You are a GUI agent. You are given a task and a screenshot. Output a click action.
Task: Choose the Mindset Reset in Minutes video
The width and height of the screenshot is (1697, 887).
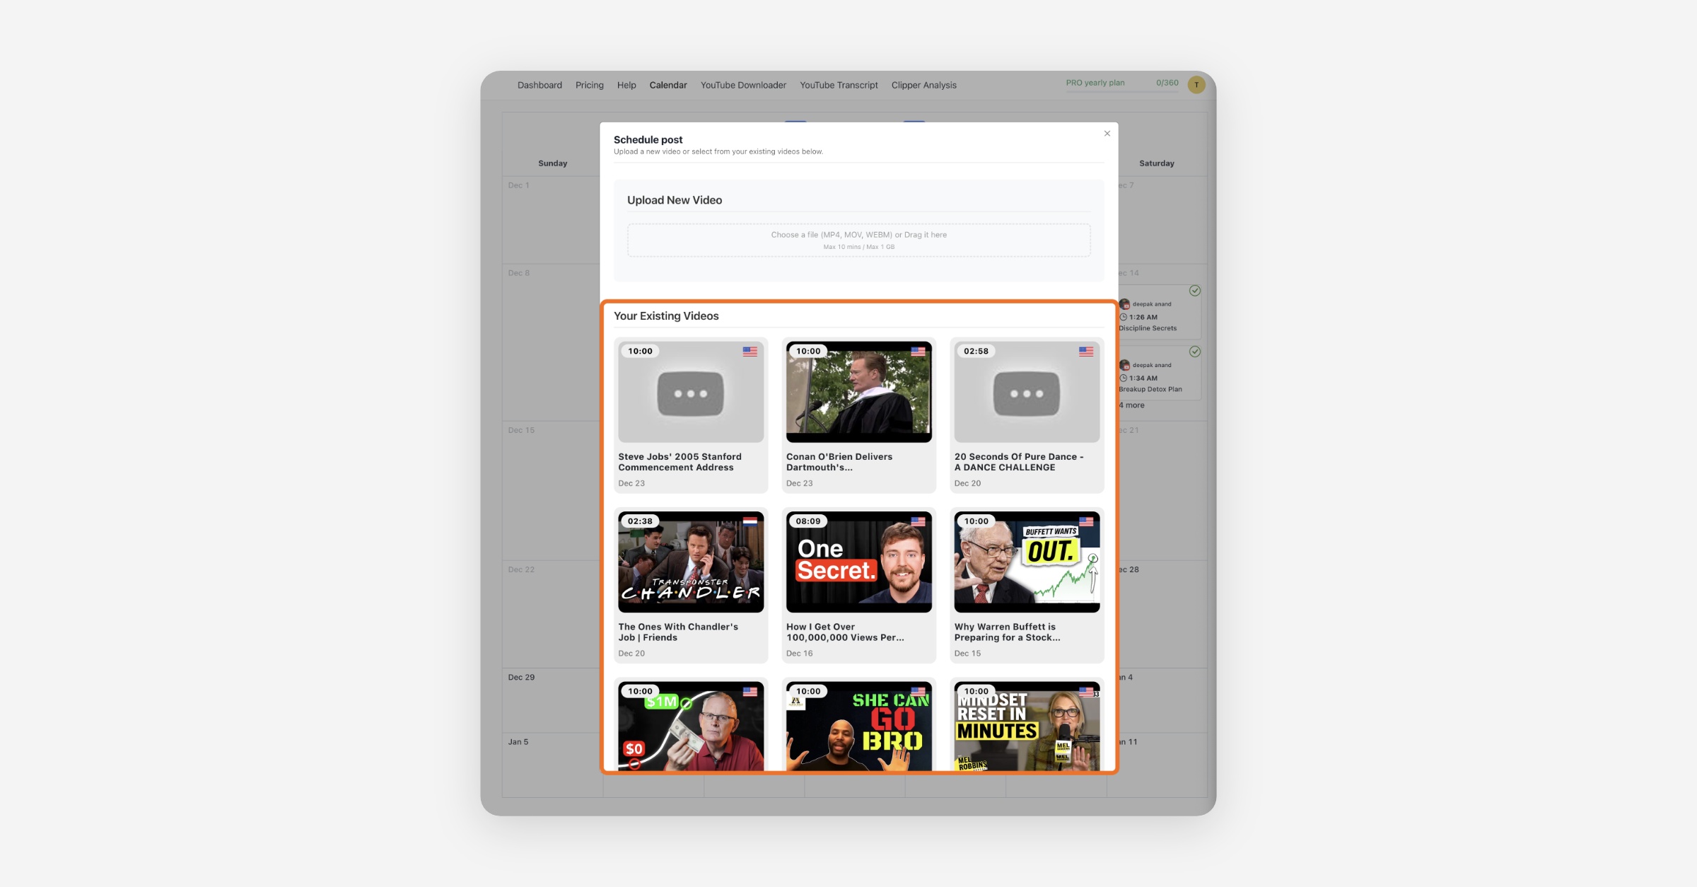pyautogui.click(x=1026, y=727)
